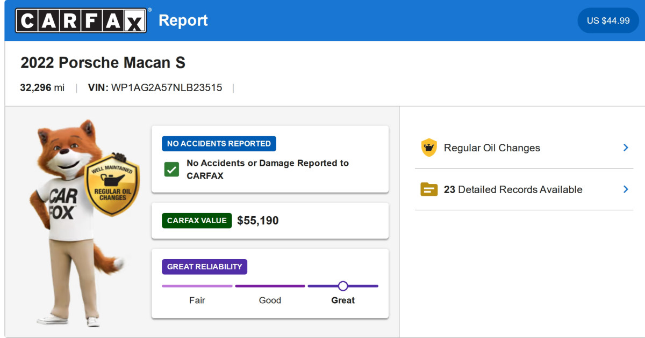Click the Fair label under reliability bar
Screen dimensions: 645x338
click(x=197, y=300)
